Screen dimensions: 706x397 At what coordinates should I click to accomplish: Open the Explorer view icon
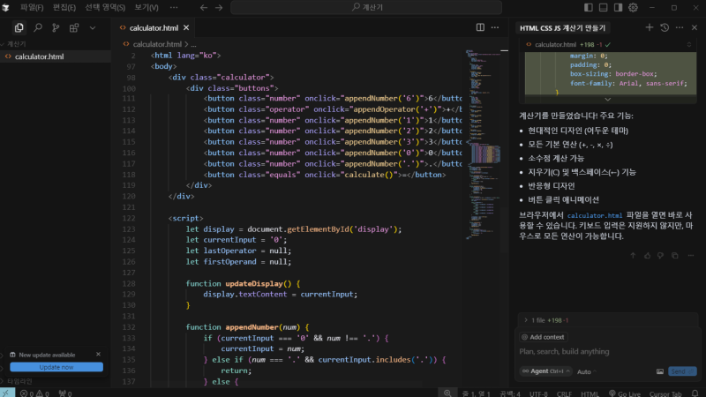point(19,28)
